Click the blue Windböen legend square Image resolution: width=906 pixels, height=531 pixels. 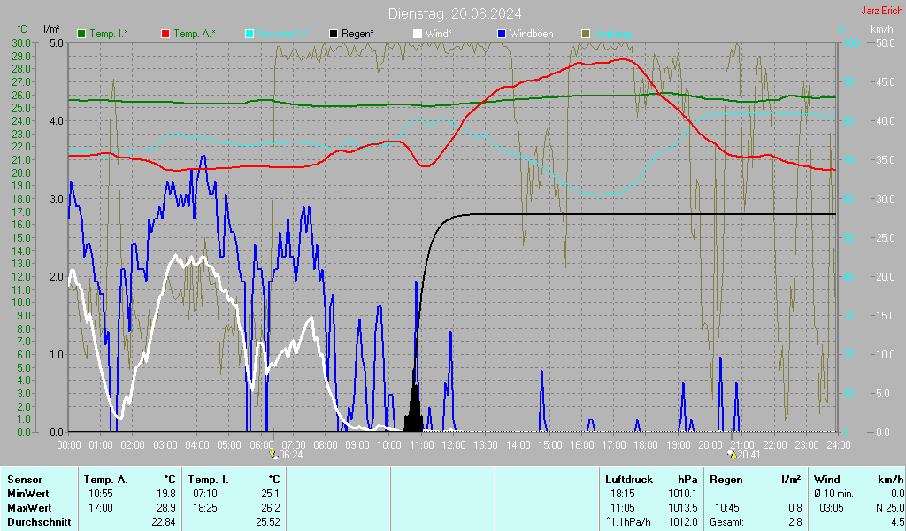point(502,34)
